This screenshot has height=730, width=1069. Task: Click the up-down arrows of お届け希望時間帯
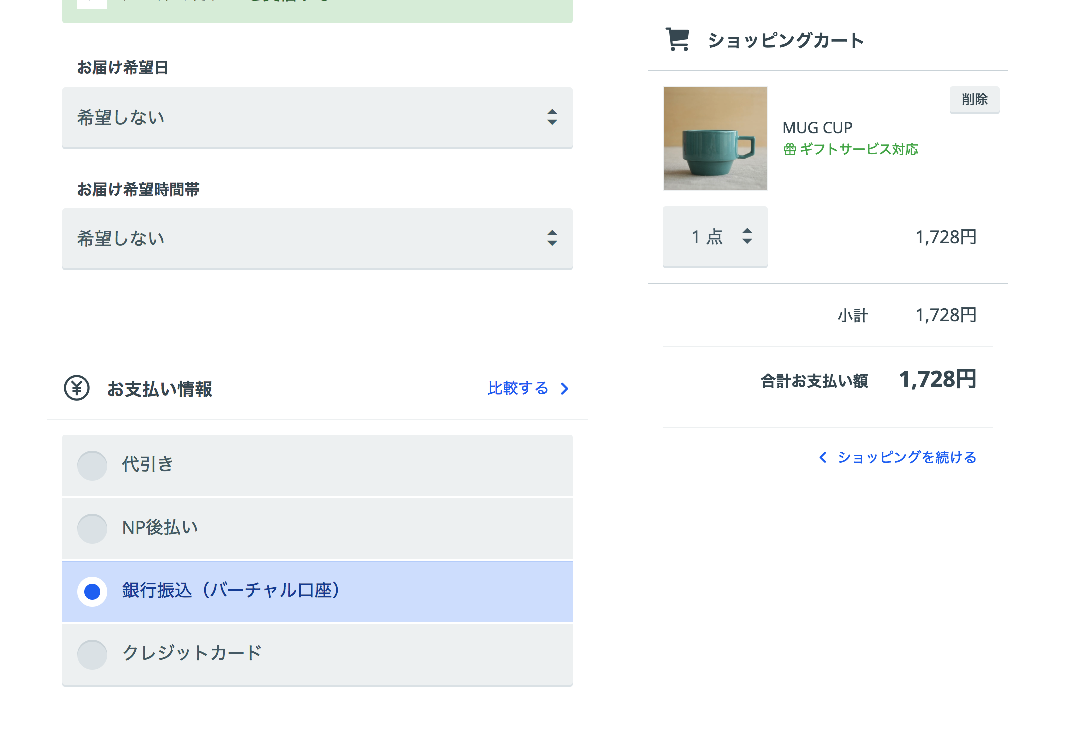pyautogui.click(x=552, y=238)
